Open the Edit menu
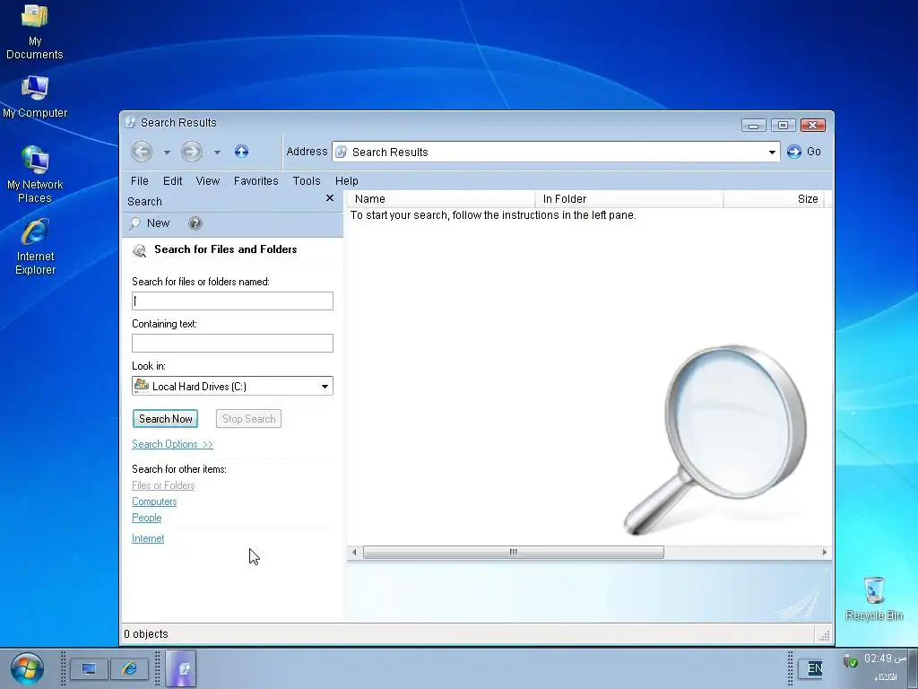The height and width of the screenshot is (689, 918). (x=172, y=181)
